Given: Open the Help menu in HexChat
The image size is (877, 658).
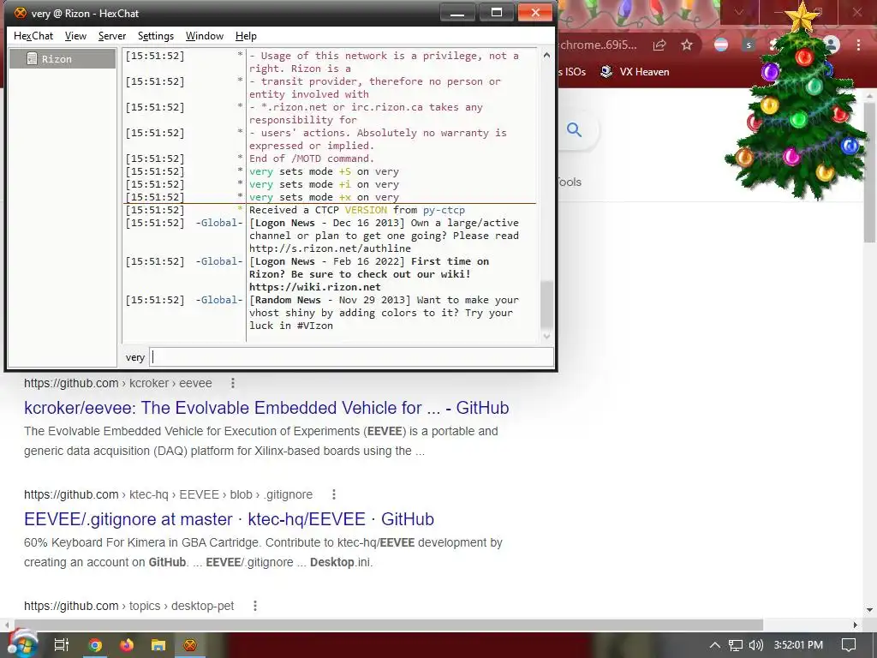Looking at the screenshot, I should point(246,36).
